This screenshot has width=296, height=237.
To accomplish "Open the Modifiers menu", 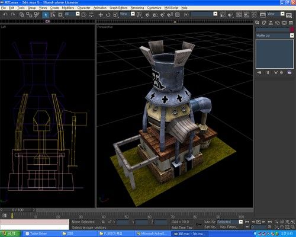I will [68, 8].
